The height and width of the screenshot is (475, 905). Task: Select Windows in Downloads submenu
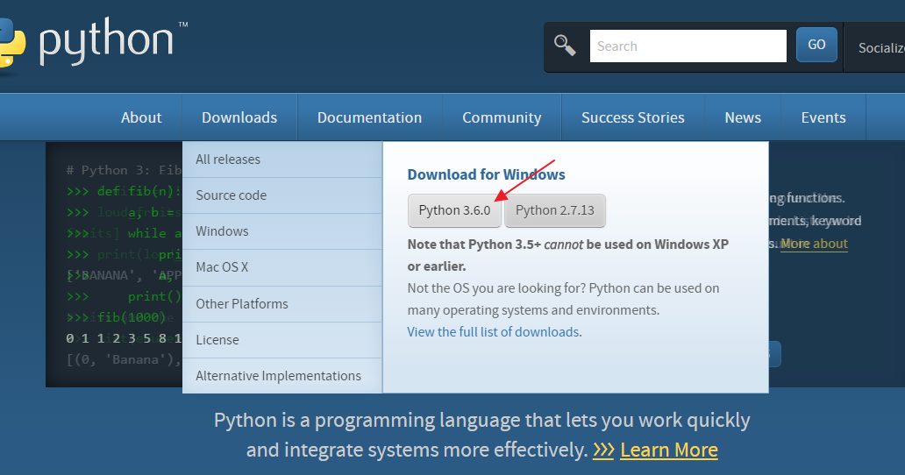282,231
